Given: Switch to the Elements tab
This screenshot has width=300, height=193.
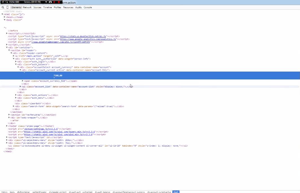Looking at the screenshot, I should (16, 7).
